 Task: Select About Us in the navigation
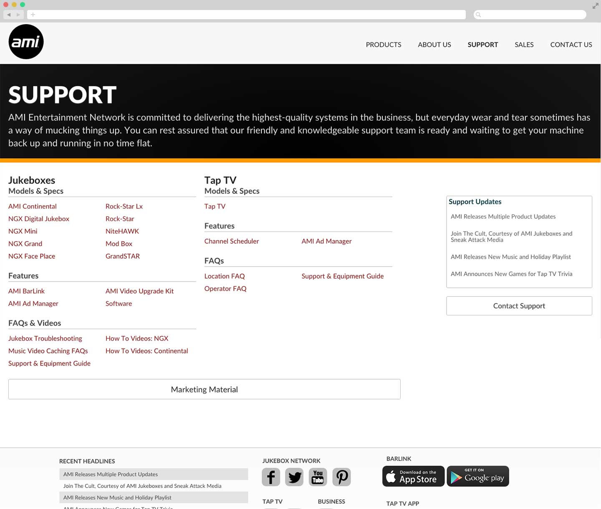pyautogui.click(x=434, y=45)
